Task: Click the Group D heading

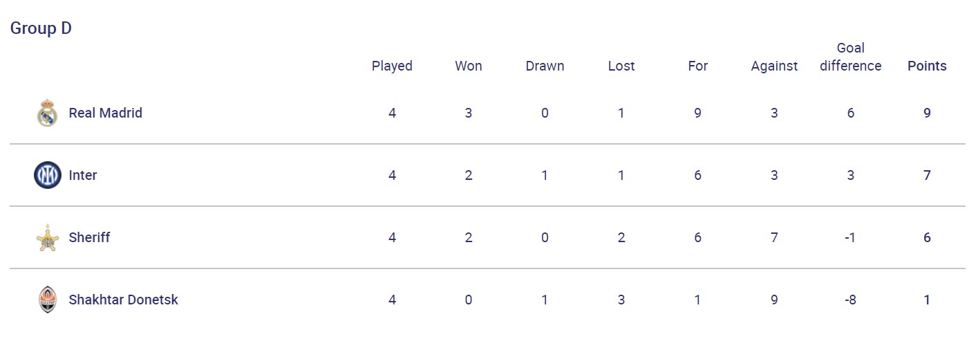Action: coord(41,28)
